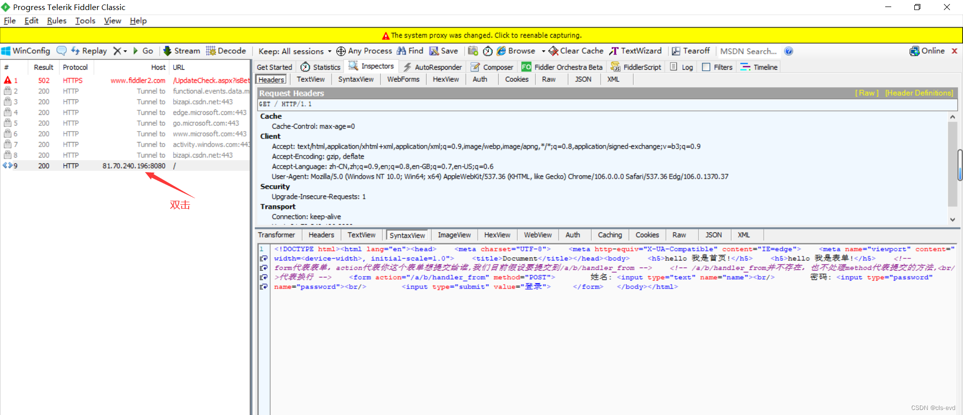
Task: Close the toolbar with red X
Action: tap(954, 51)
